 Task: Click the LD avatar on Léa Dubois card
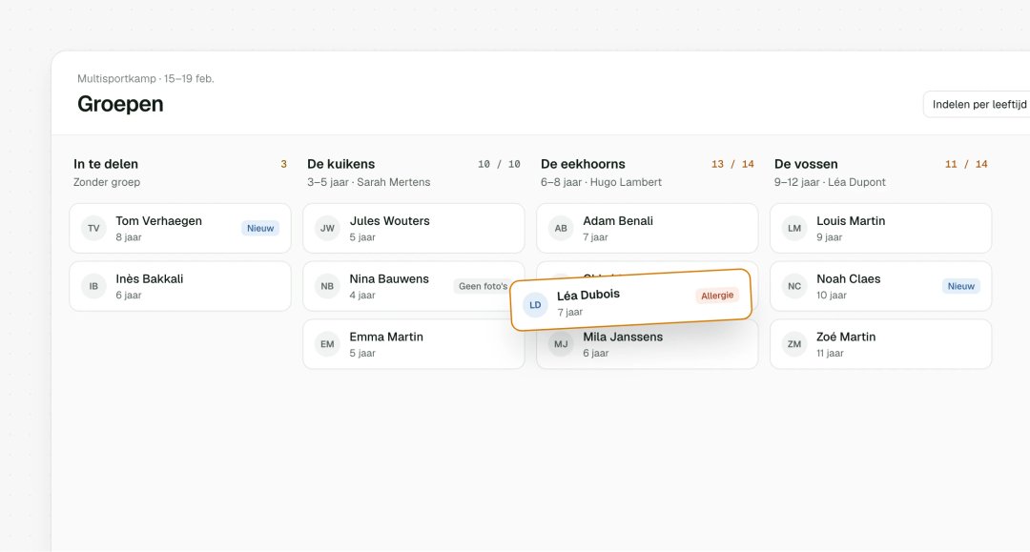coord(535,304)
